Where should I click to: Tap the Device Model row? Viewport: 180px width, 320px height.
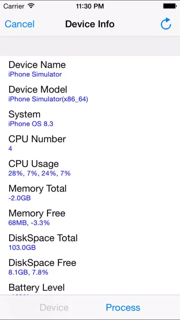(x=90, y=93)
